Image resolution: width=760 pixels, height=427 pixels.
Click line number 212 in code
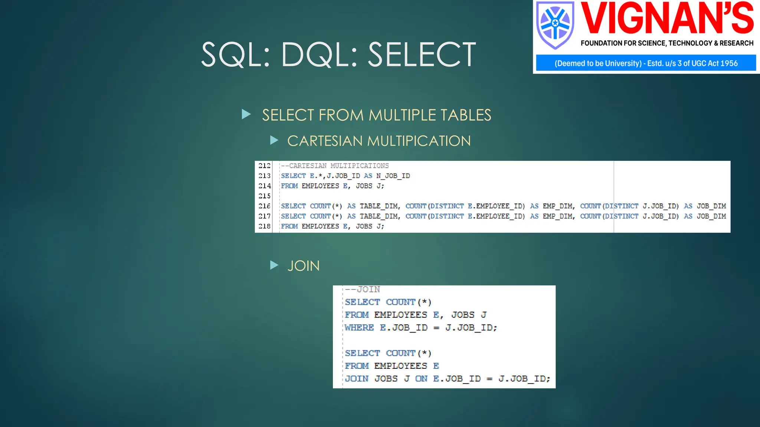(265, 166)
